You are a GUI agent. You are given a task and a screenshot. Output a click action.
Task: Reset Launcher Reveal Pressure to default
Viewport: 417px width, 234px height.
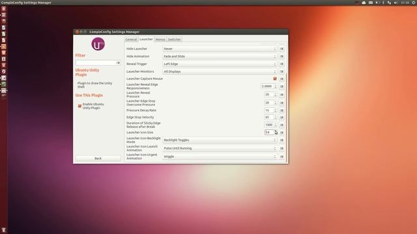pyautogui.click(x=281, y=95)
